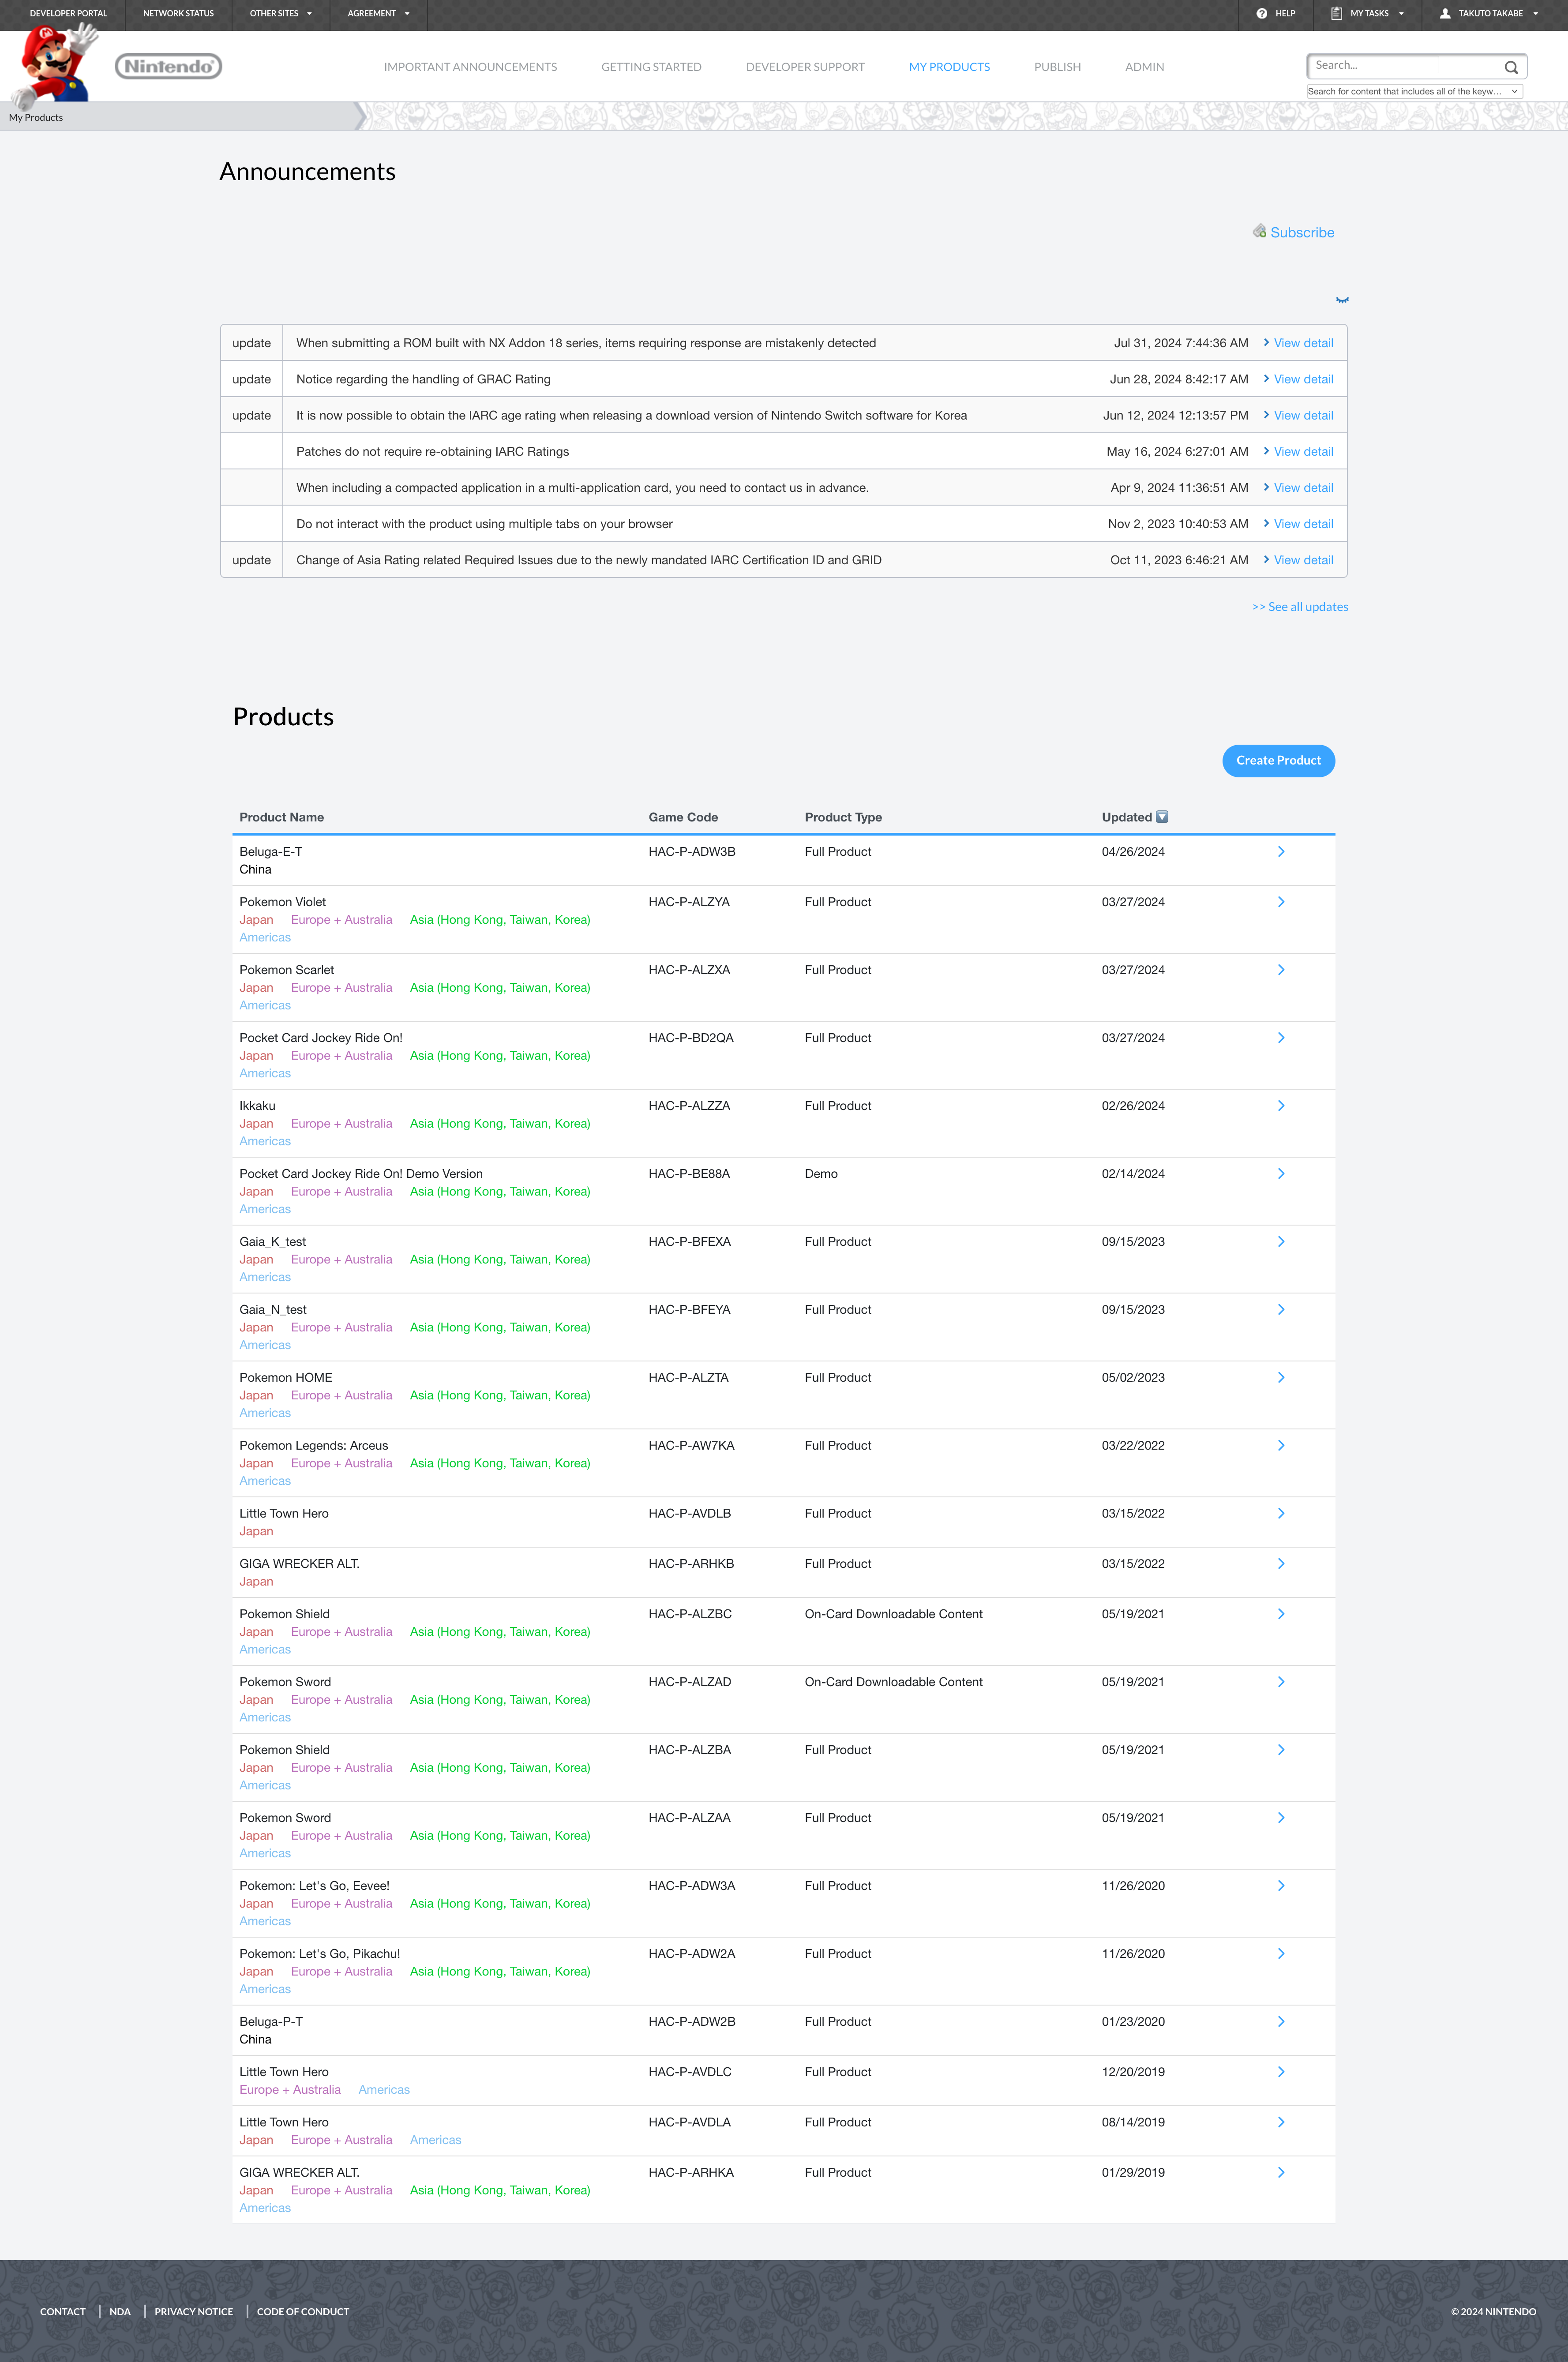Viewport: 1568px width, 2362px height.
Task: Click the RSS icon beside Subscribe
Action: point(1259,231)
